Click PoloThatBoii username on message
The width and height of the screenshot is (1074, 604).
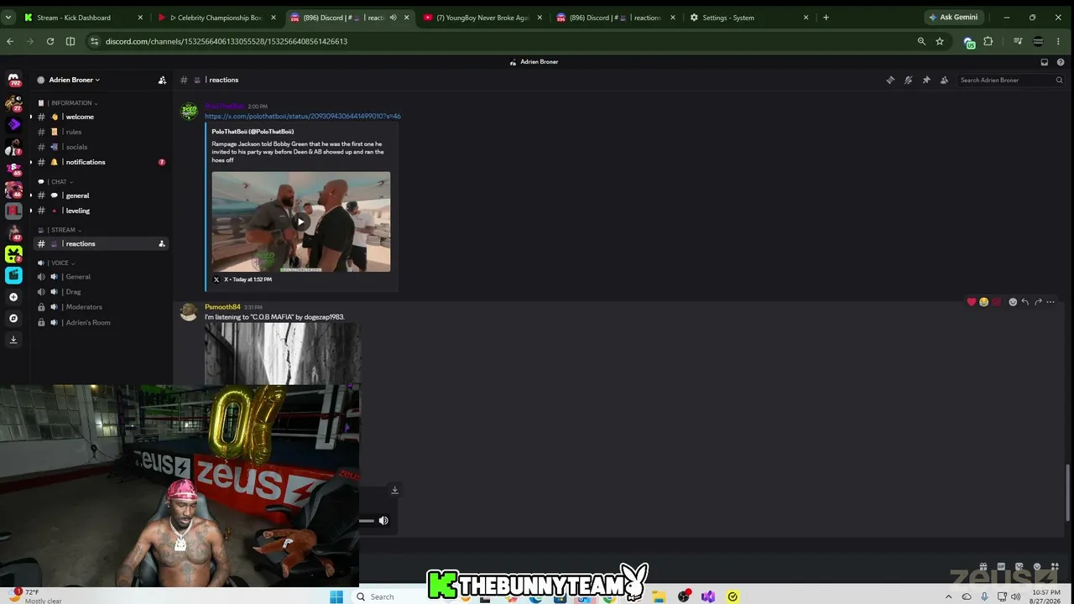click(224, 107)
